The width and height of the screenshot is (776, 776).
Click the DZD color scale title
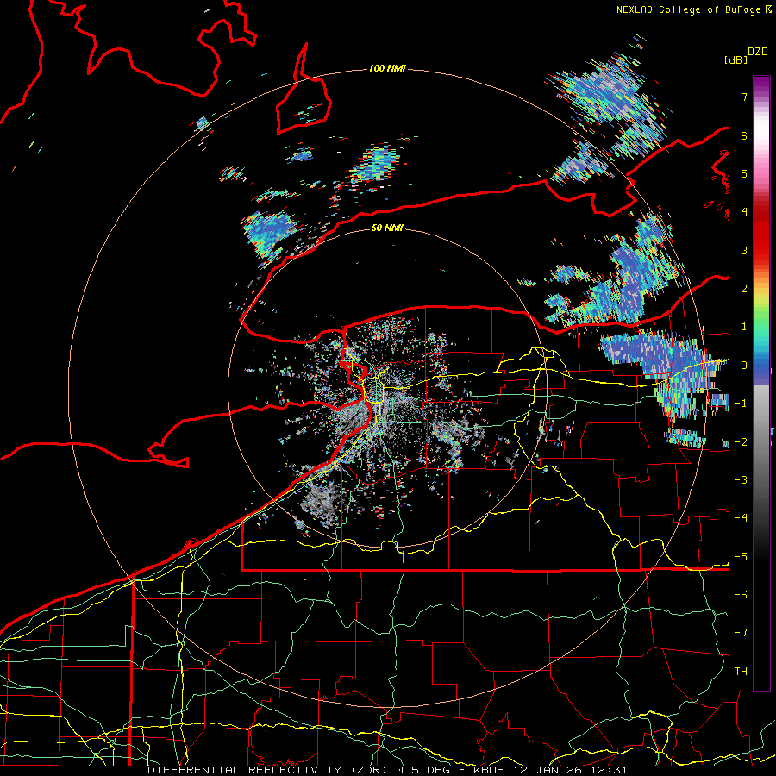click(x=758, y=52)
